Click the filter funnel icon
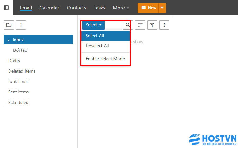 click(152, 25)
